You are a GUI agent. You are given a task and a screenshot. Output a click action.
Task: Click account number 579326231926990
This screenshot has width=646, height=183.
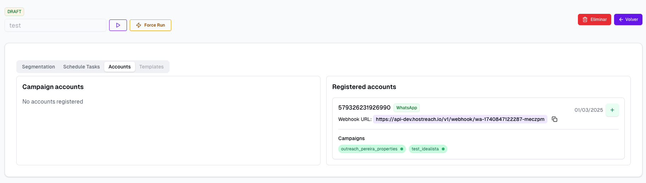click(364, 107)
